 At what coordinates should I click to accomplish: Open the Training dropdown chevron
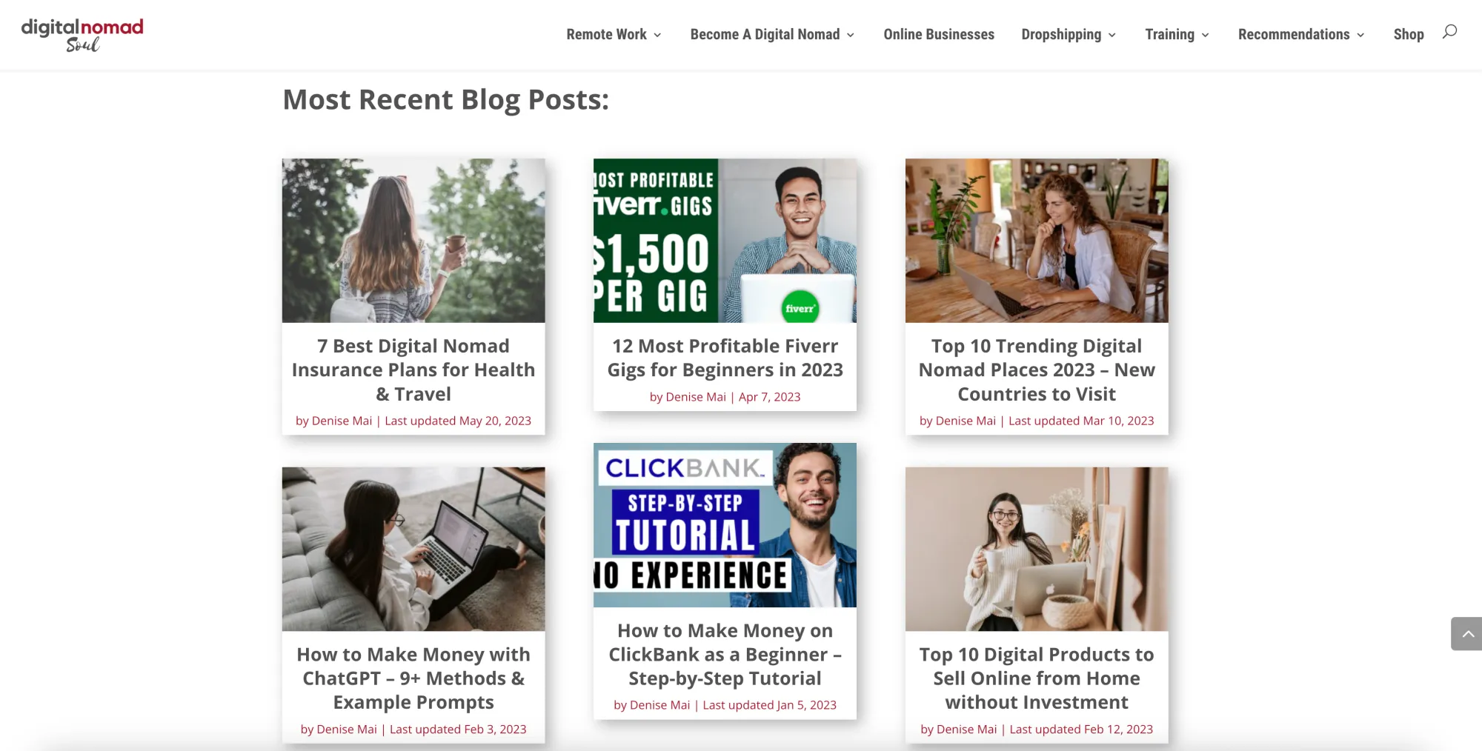click(x=1205, y=35)
